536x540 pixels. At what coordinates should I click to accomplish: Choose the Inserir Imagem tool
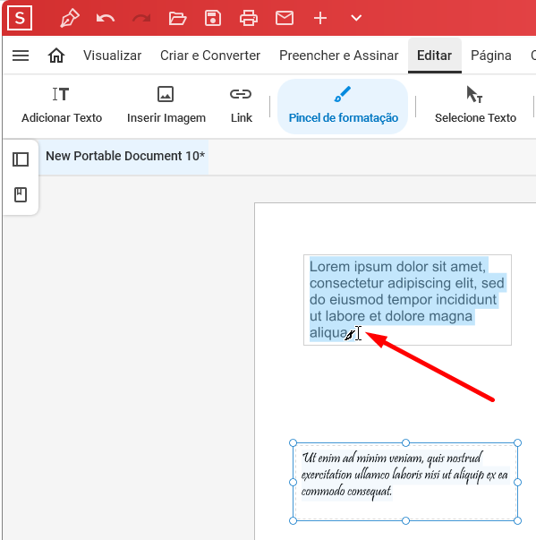[166, 105]
